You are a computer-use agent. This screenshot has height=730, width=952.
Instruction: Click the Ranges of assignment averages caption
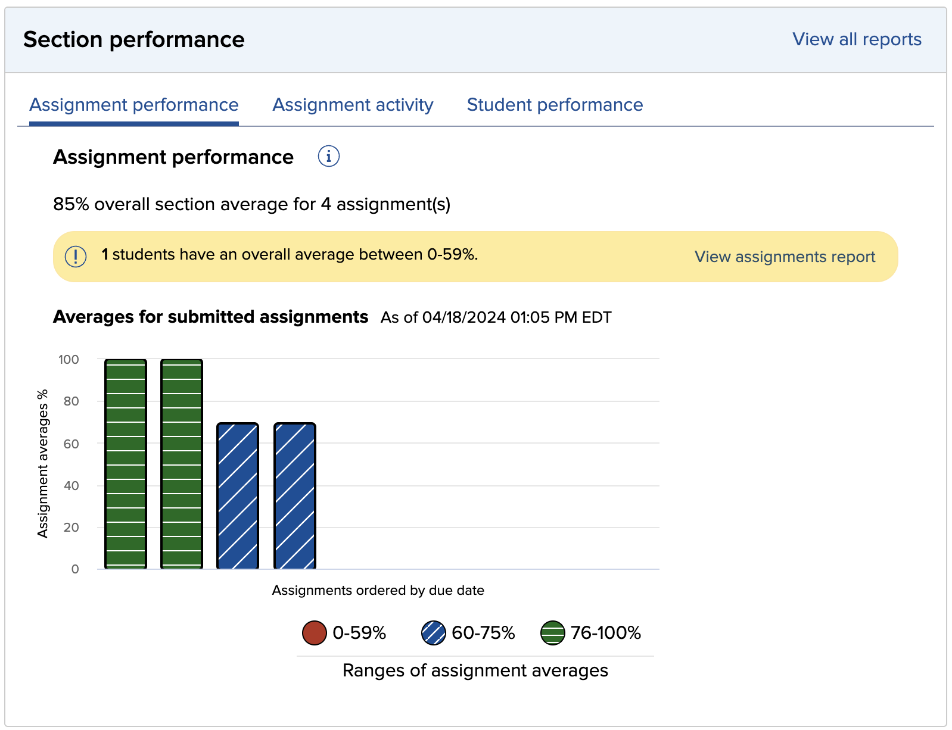coord(475,670)
